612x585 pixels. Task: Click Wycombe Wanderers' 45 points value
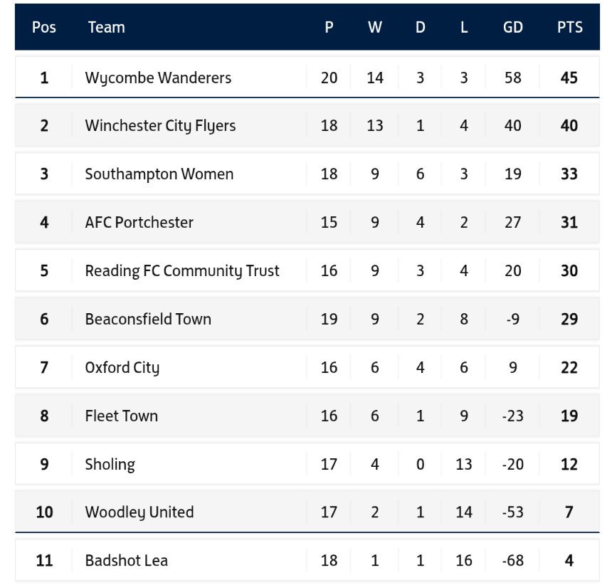(x=569, y=78)
